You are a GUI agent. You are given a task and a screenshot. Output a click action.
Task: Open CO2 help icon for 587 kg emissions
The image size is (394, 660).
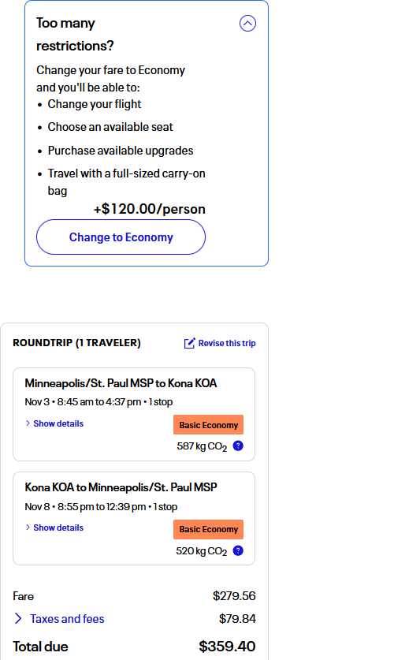(238, 446)
